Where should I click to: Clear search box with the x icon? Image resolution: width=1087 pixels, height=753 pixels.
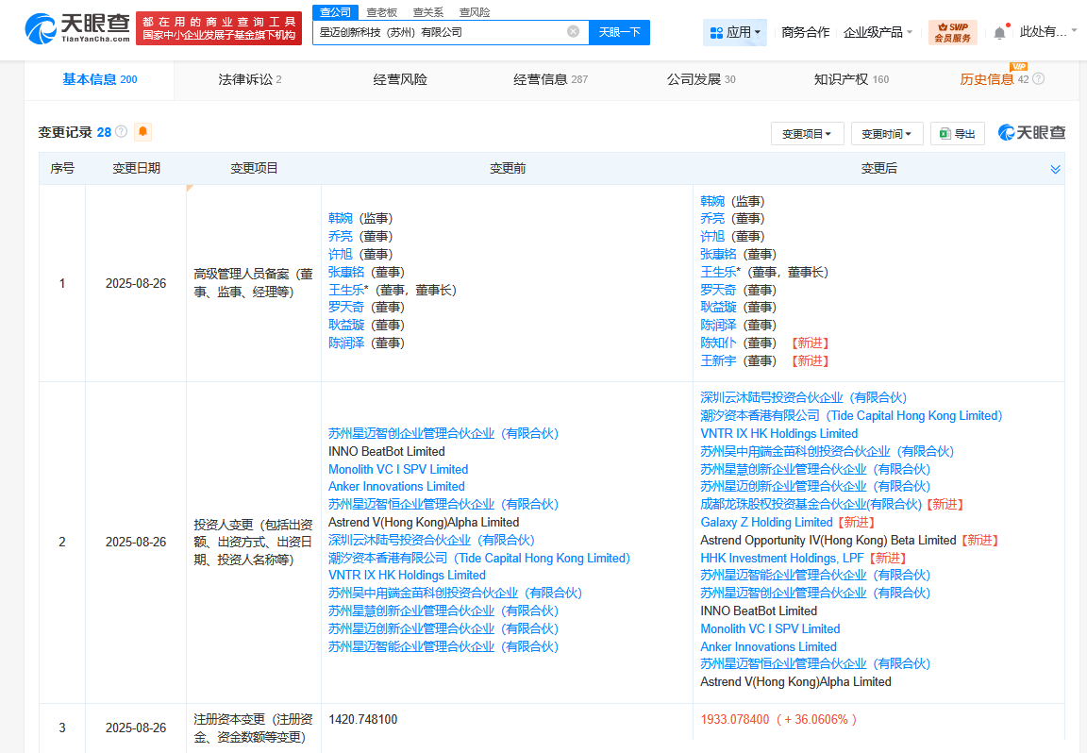pos(573,31)
